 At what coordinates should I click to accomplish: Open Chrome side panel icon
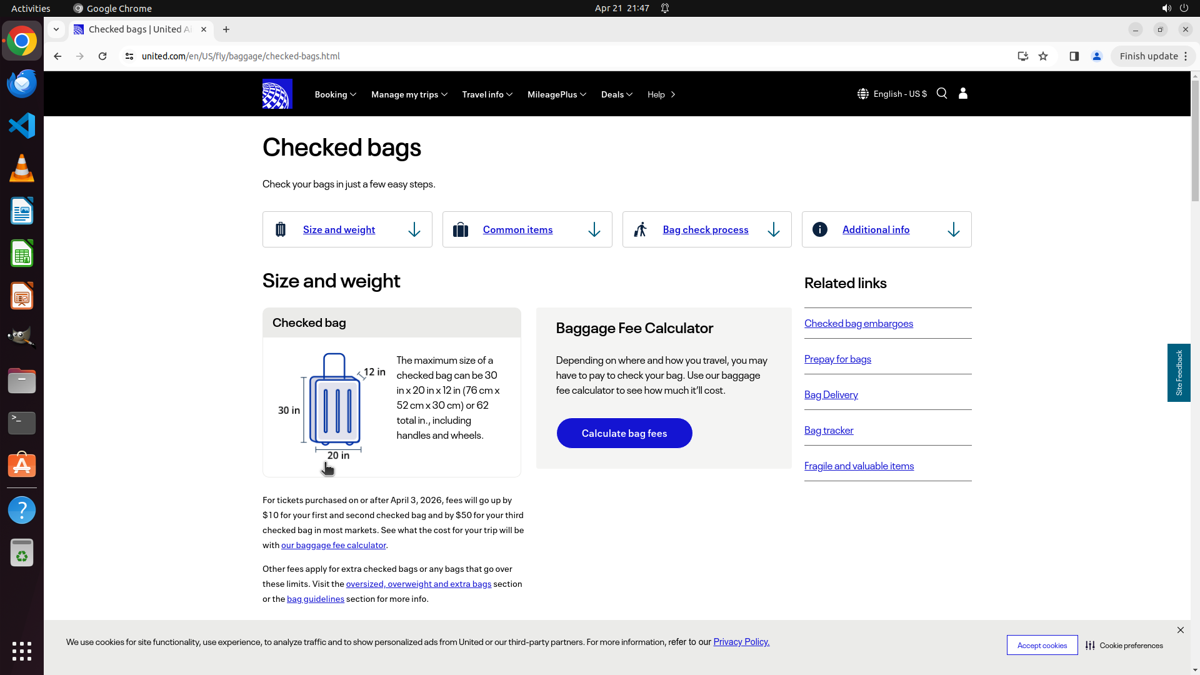pos(1074,56)
